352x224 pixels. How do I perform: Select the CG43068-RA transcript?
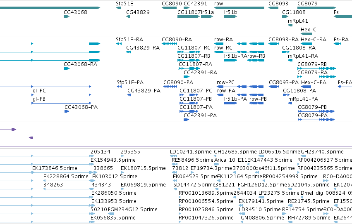[x=80, y=64]
